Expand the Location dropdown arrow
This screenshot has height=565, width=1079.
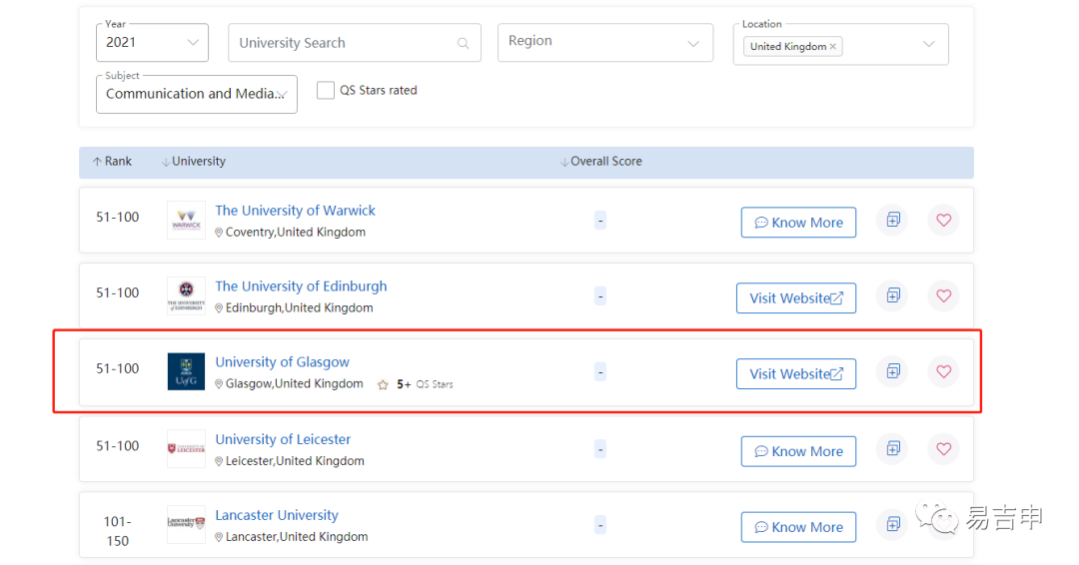coord(928,44)
